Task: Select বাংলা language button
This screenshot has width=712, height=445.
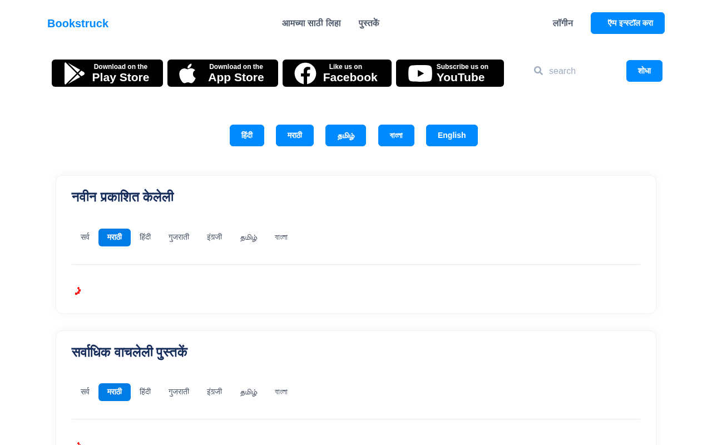Action: (396, 136)
